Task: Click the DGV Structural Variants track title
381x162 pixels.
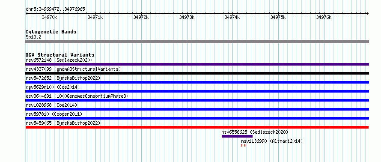Action: [60, 55]
